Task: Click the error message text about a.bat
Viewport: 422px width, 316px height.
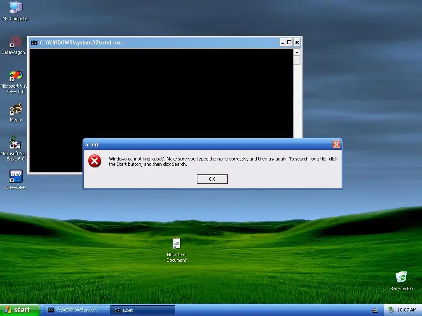Action: 223,161
